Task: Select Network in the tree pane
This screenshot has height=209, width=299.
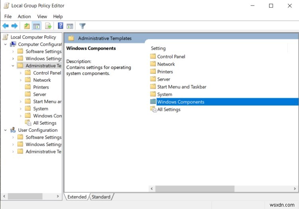Action: click(x=42, y=80)
